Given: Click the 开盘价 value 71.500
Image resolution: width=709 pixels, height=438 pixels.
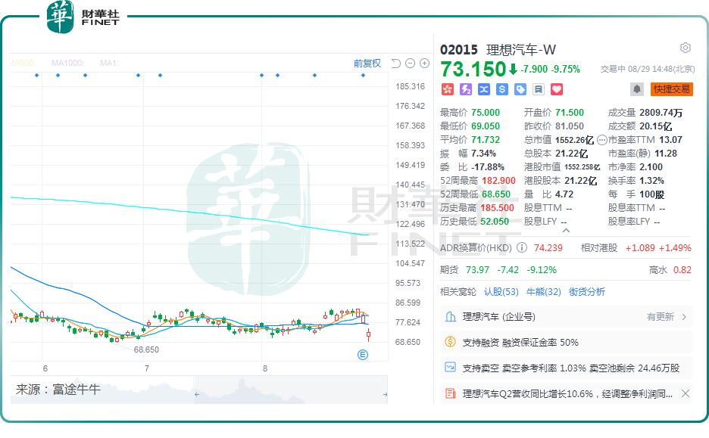Looking at the screenshot, I should [570, 113].
